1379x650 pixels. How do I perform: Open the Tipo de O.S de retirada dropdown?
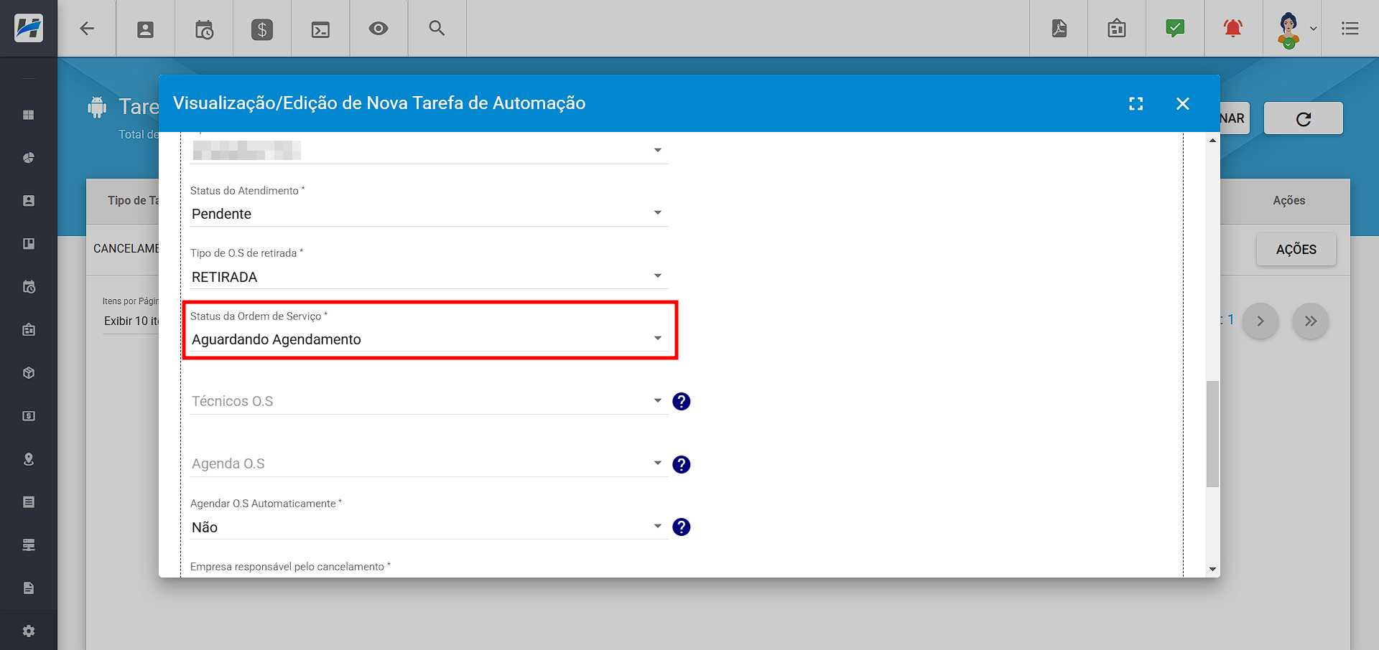429,277
